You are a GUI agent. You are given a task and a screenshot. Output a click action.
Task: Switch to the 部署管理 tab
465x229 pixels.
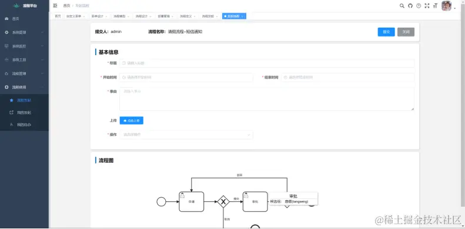pyautogui.click(x=166, y=16)
